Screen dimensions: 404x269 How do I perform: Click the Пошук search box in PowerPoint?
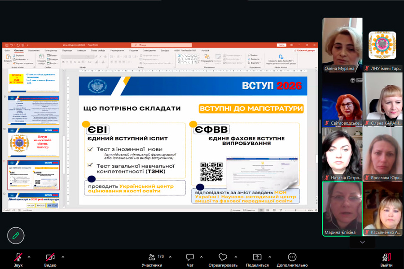point(162,45)
